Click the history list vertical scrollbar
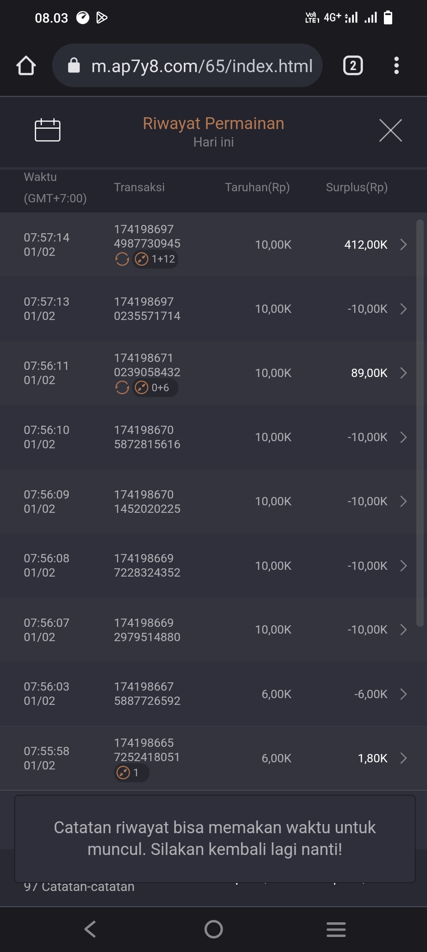This screenshot has height=952, width=427. click(420, 423)
